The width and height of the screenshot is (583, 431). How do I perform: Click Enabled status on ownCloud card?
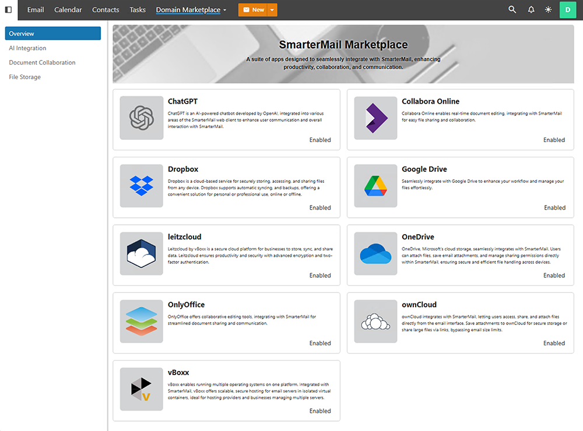click(x=554, y=343)
